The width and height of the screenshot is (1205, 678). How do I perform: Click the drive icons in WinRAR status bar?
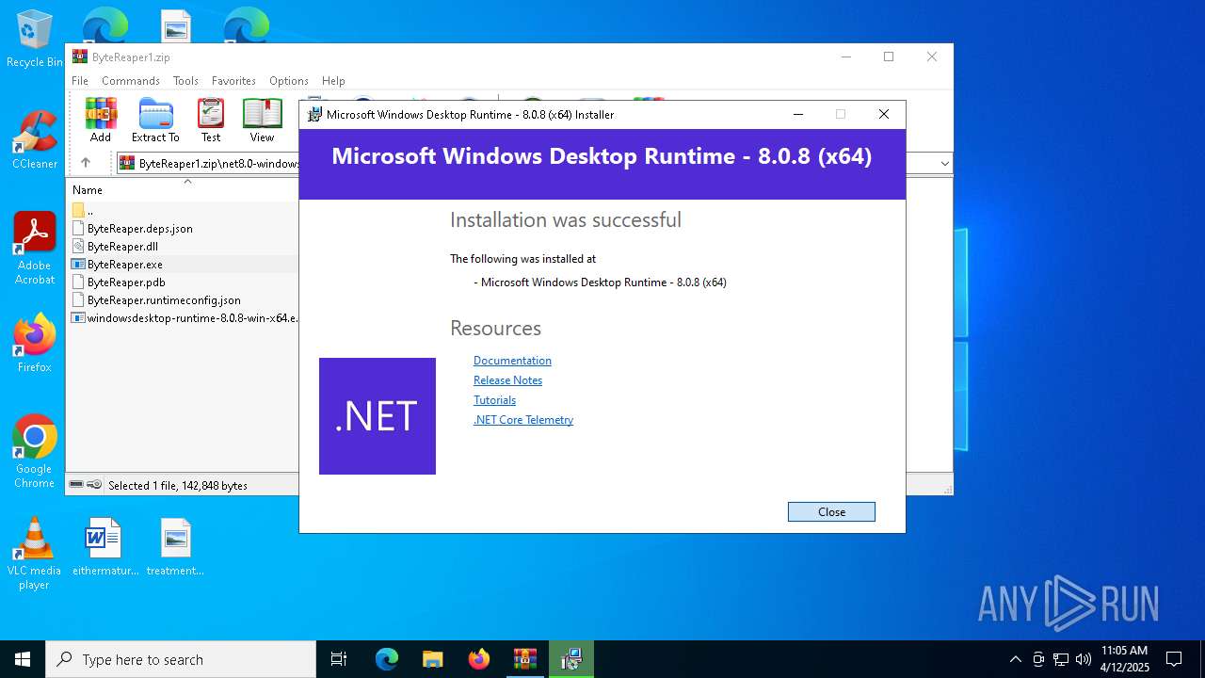pos(86,485)
